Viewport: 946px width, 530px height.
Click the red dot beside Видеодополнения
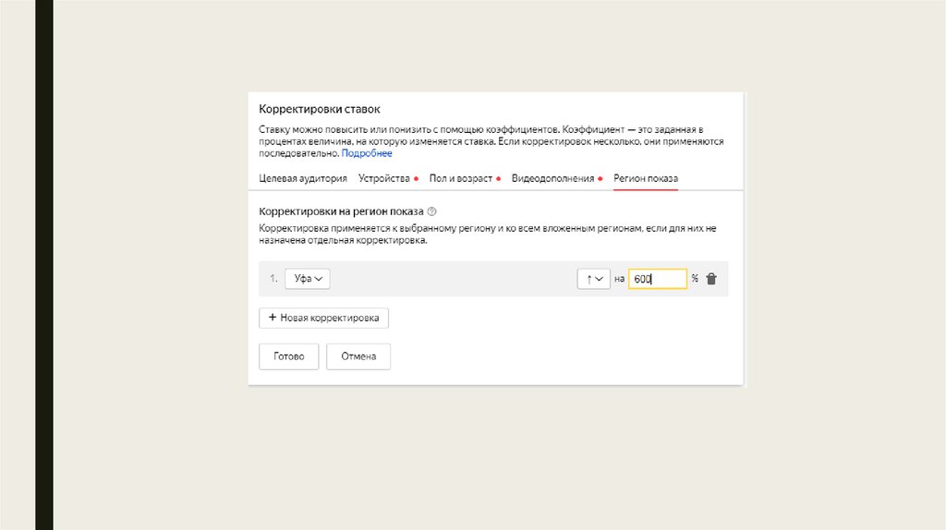tap(600, 178)
